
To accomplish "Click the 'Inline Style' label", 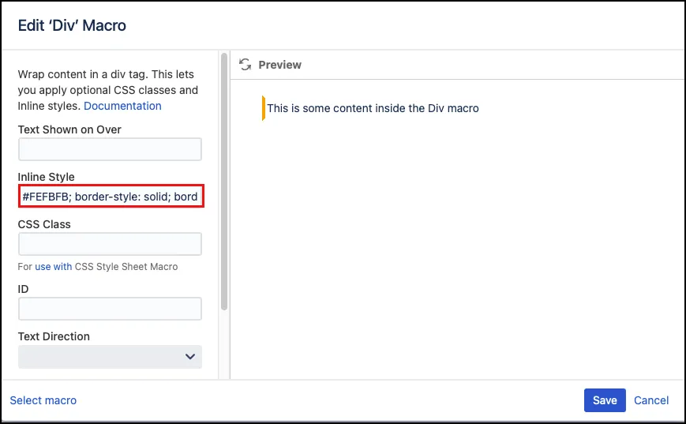I will [46, 177].
